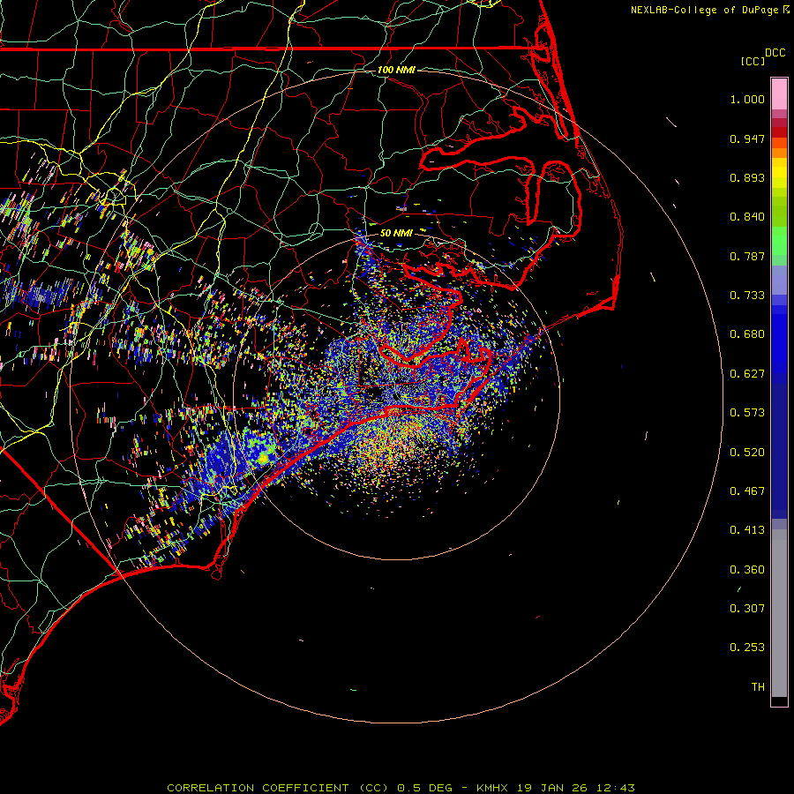
Task: Click the 0.573 legend value
Action: [747, 413]
